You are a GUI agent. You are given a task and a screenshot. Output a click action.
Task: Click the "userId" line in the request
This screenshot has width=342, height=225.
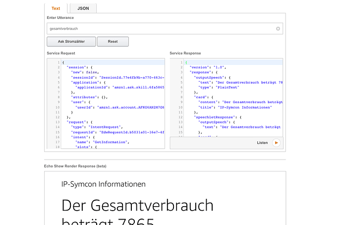click(x=120, y=107)
